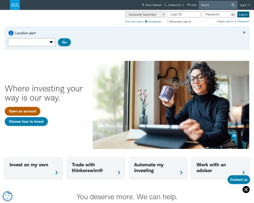254x203 pixels.
Task: Click into the Login ID field
Action: tap(184, 14)
